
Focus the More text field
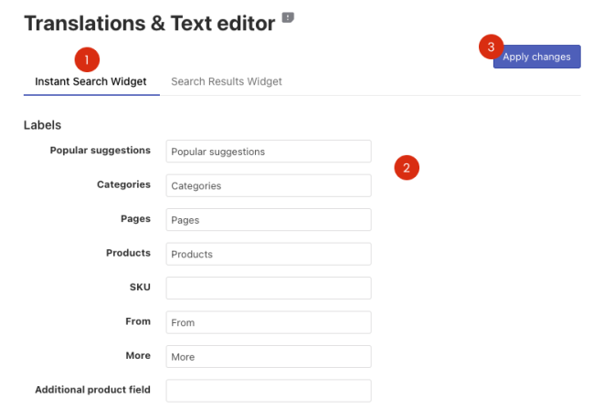pos(269,356)
